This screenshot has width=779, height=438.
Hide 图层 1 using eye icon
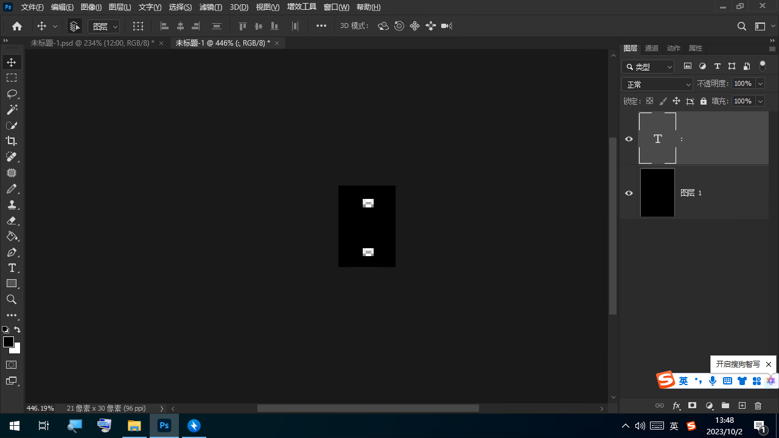click(x=629, y=193)
